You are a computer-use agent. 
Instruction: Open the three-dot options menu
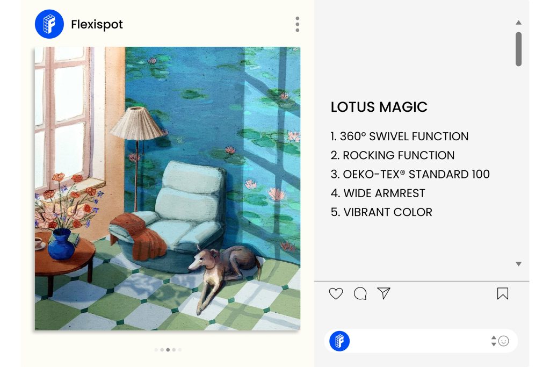pyautogui.click(x=298, y=24)
